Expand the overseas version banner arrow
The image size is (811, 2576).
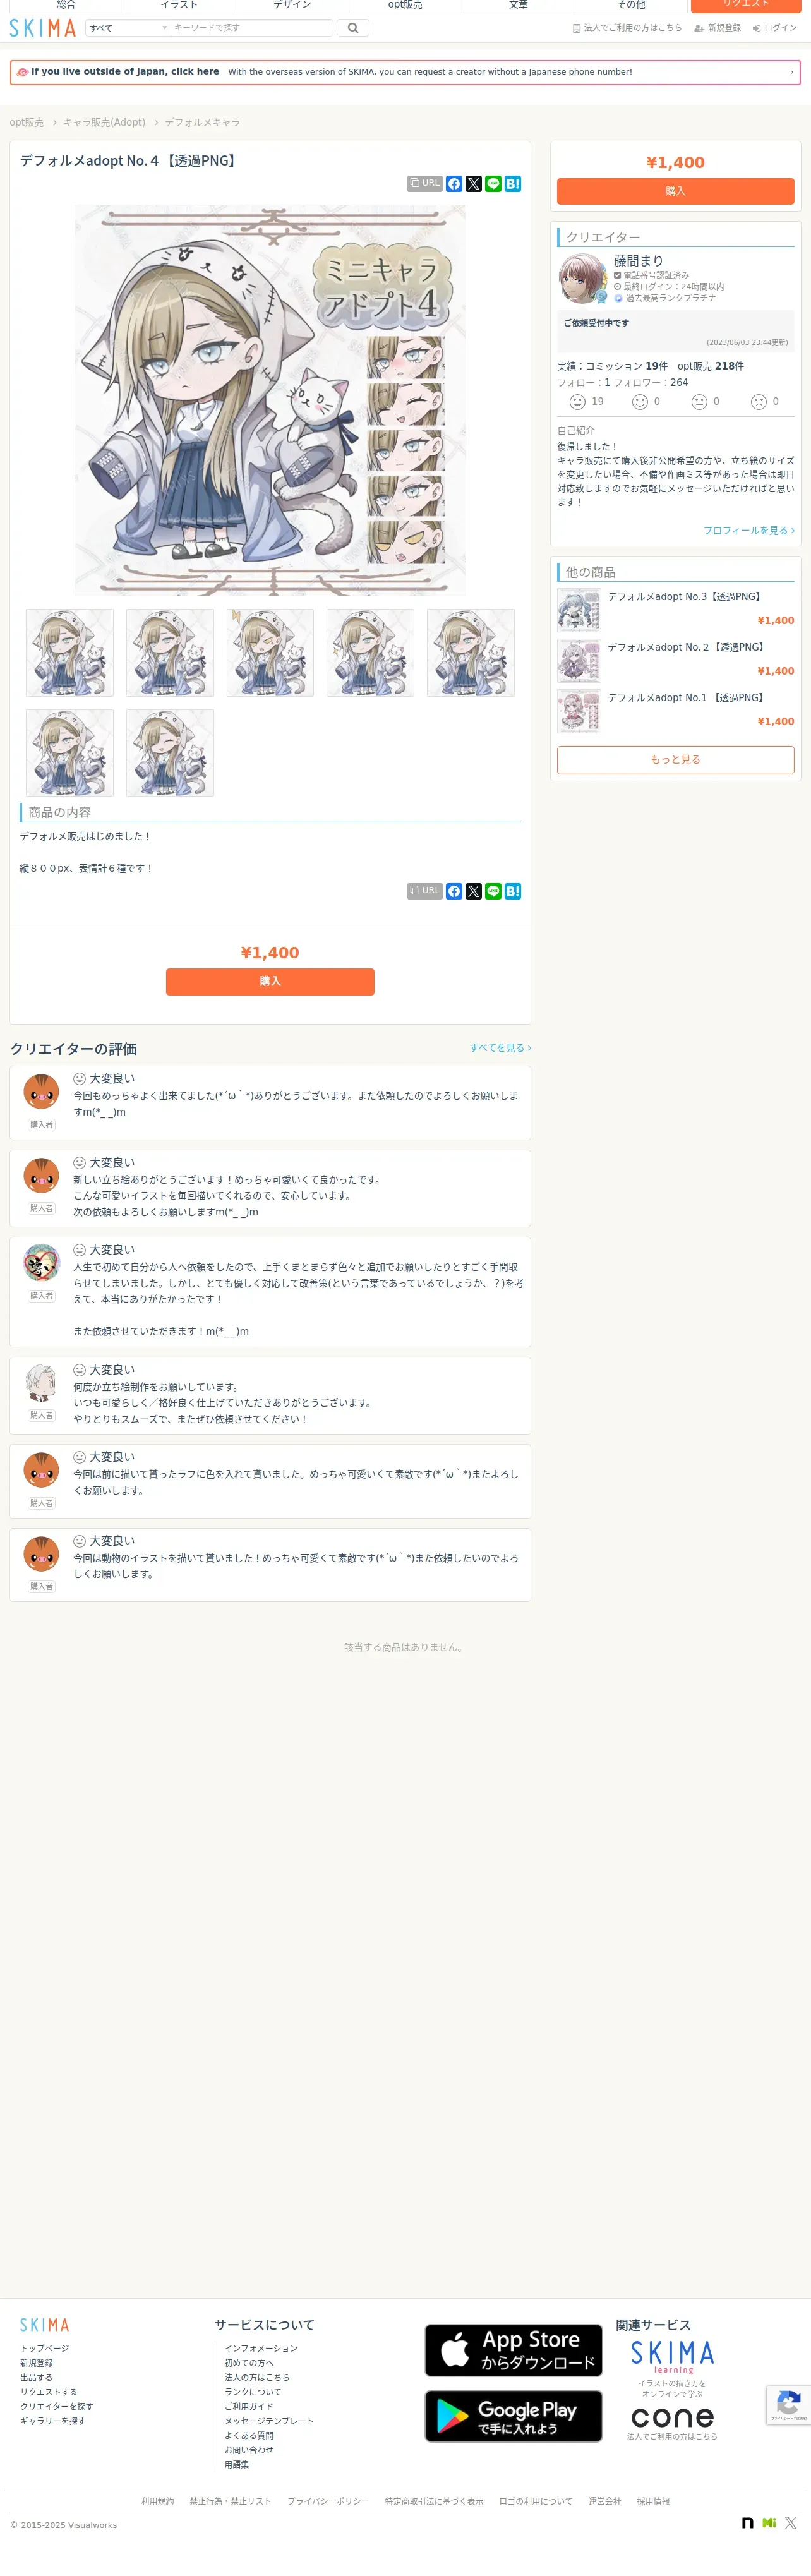coord(791,72)
